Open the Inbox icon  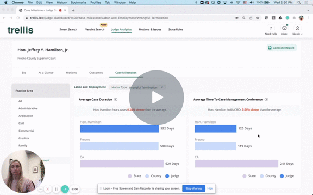(284, 28)
